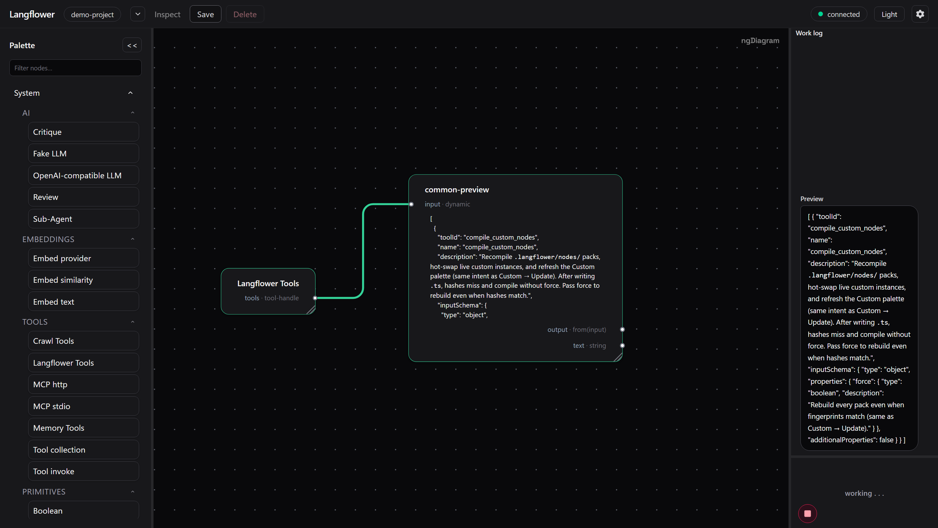Select the Boolean palette node
This screenshot has height=528, width=938.
tap(83, 510)
